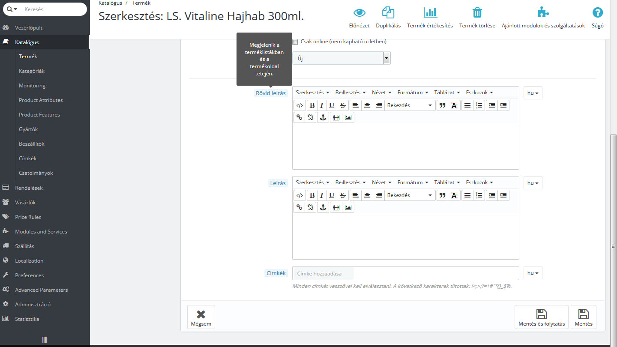Image resolution: width=617 pixels, height=347 pixels.
Task: Click Mentés és folytatás button
Action: 542,317
